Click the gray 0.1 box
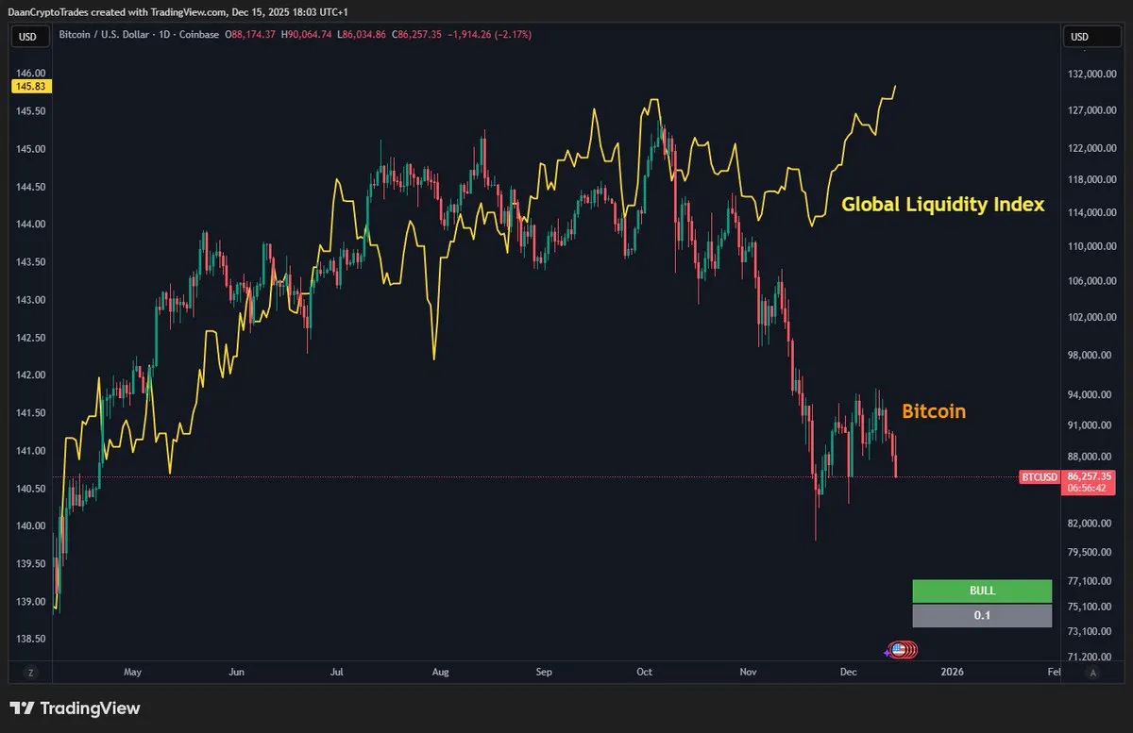This screenshot has height=733, width=1133. pyautogui.click(x=982, y=616)
